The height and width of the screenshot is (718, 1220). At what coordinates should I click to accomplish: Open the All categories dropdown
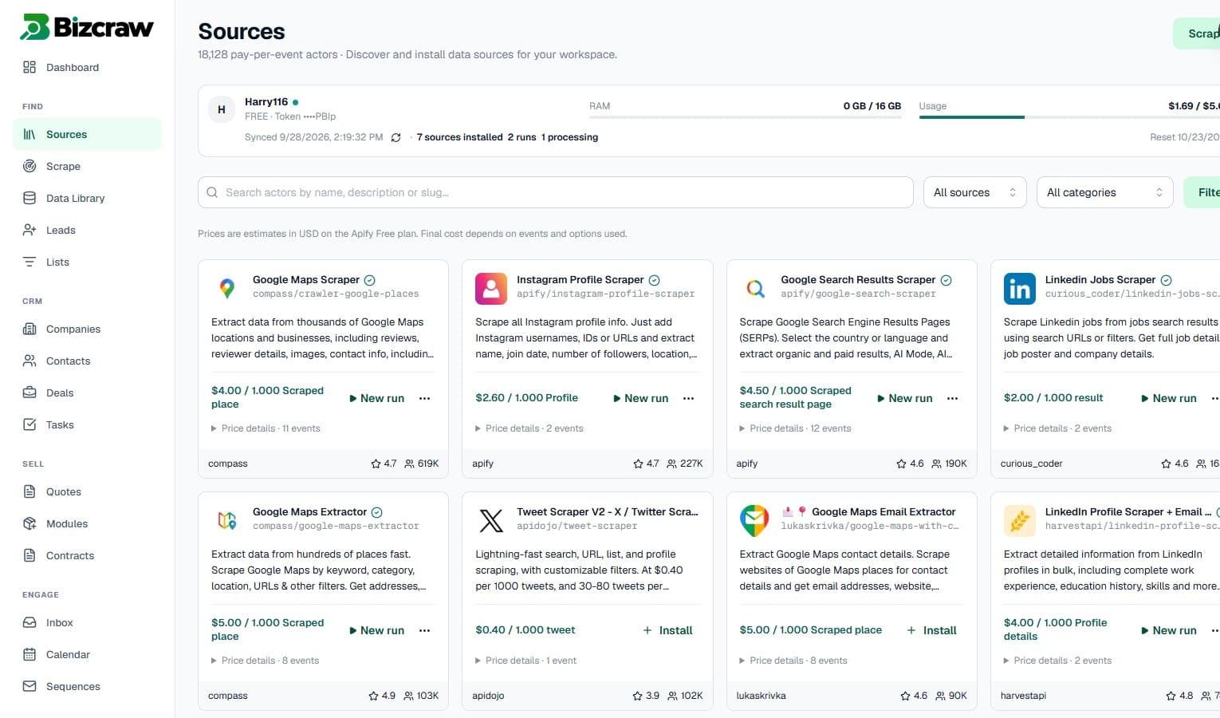(x=1104, y=192)
